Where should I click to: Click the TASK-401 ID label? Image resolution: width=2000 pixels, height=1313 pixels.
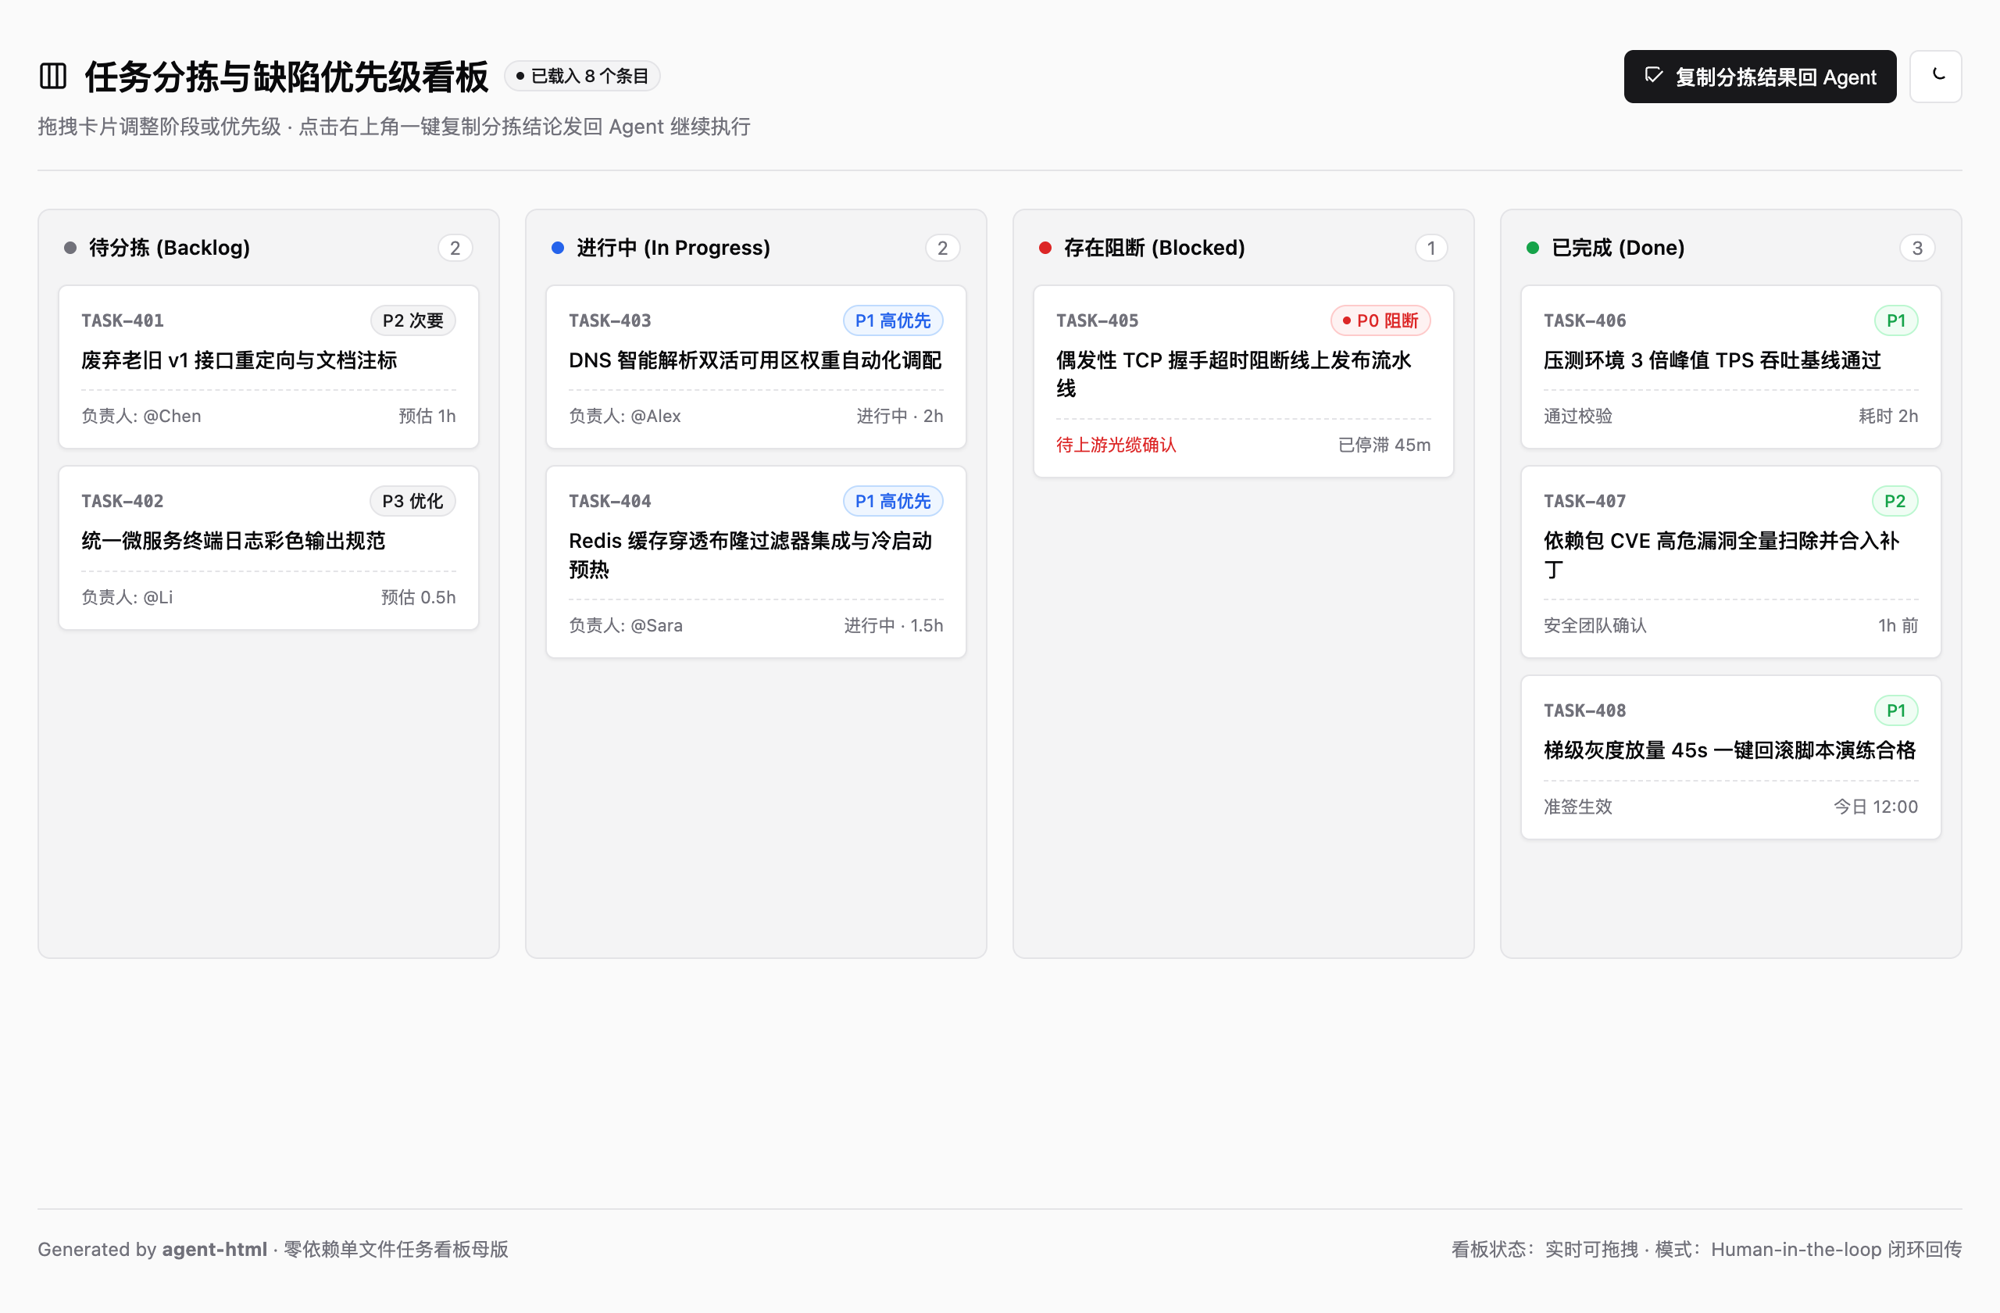click(x=123, y=320)
